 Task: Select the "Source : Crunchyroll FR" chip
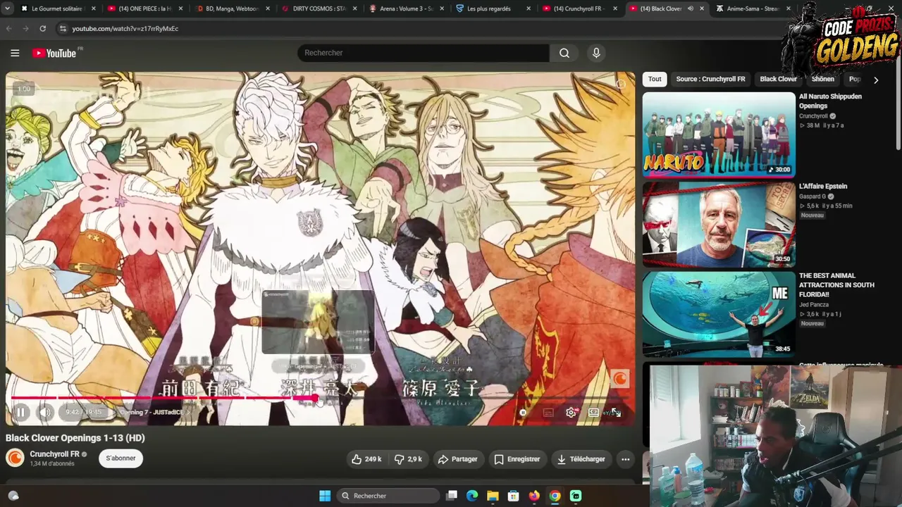pos(710,79)
